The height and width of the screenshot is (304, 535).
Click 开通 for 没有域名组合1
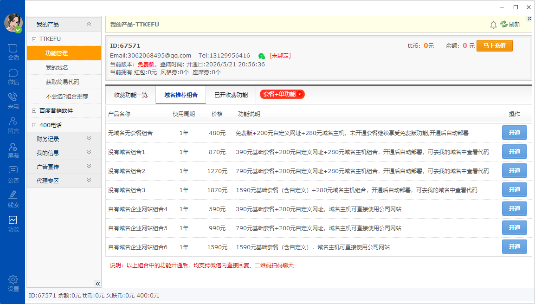tap(514, 151)
